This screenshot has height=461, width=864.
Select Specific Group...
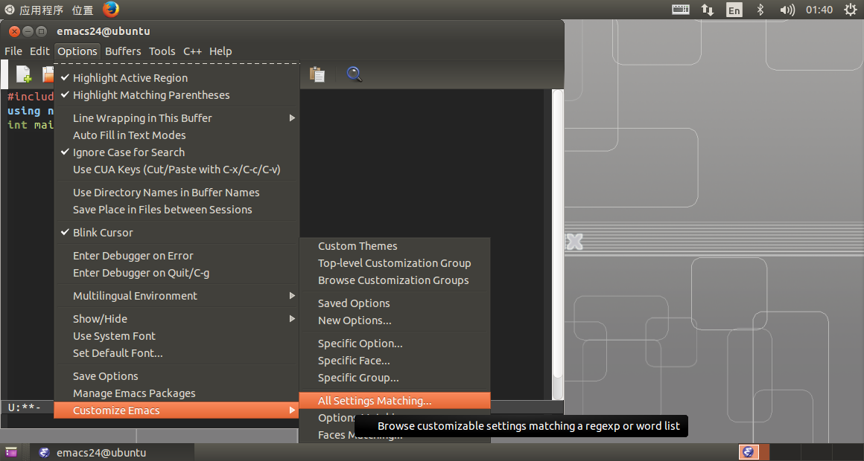(x=395, y=378)
